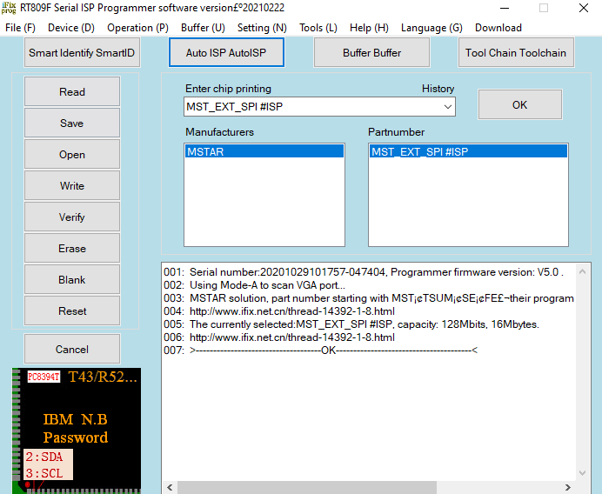Viewport: 602px width, 494px height.
Task: Click the log scroll down arrow
Action: tap(582, 472)
